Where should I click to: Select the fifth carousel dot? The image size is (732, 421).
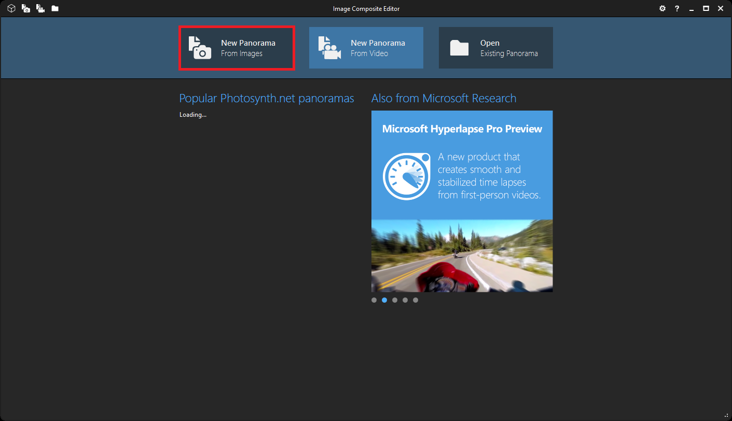416,300
